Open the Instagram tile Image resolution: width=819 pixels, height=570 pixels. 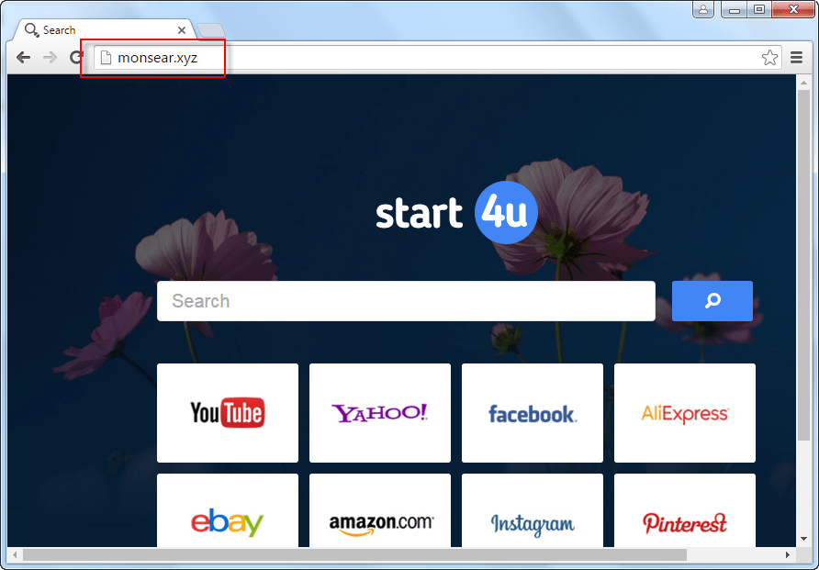pos(533,510)
